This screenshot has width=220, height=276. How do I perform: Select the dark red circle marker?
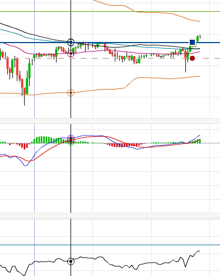pos(192,58)
